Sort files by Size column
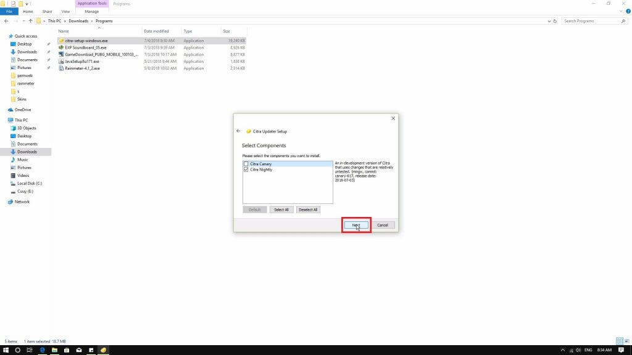Screen dimensions: 632x355 (x=233, y=31)
